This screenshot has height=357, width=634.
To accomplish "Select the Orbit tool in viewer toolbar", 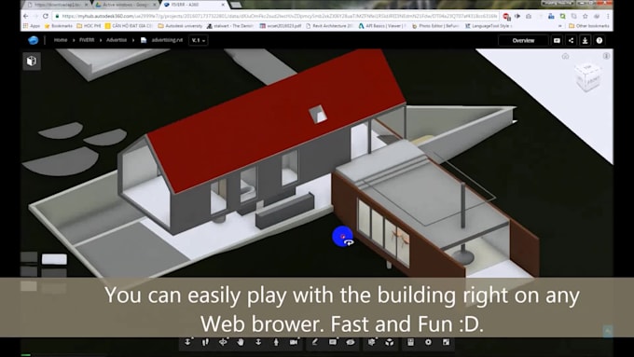I will pos(223,342).
